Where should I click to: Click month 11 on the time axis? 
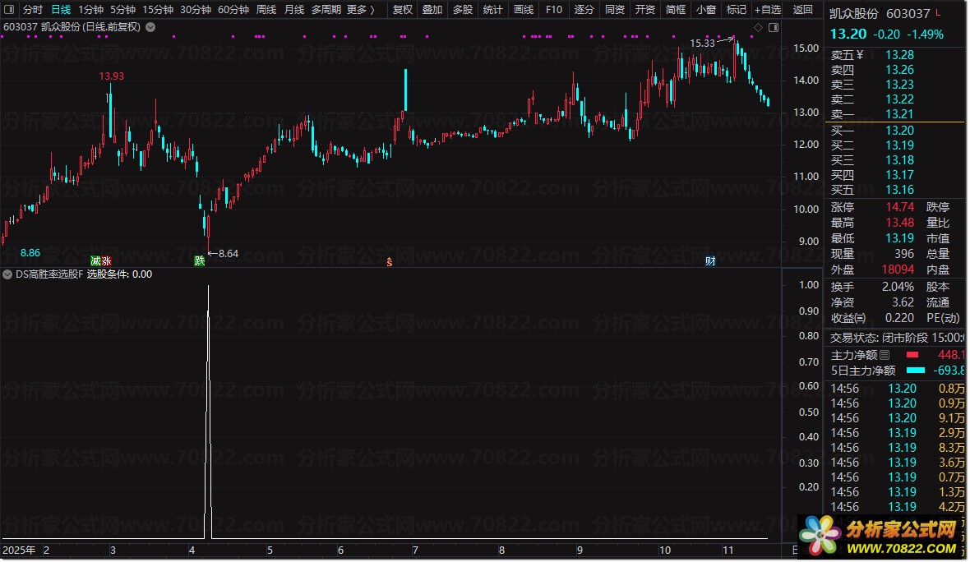pyautogui.click(x=728, y=550)
